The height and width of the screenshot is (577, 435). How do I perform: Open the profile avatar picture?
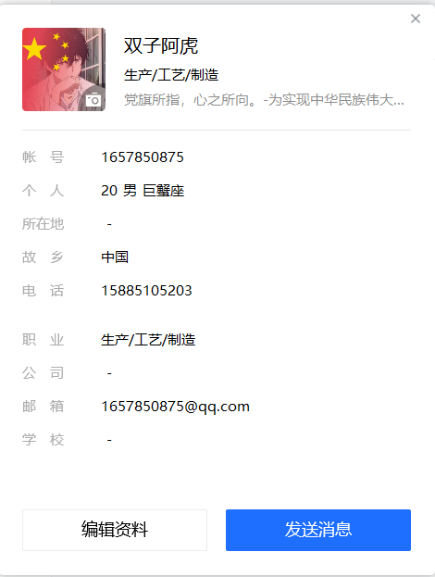(x=64, y=69)
